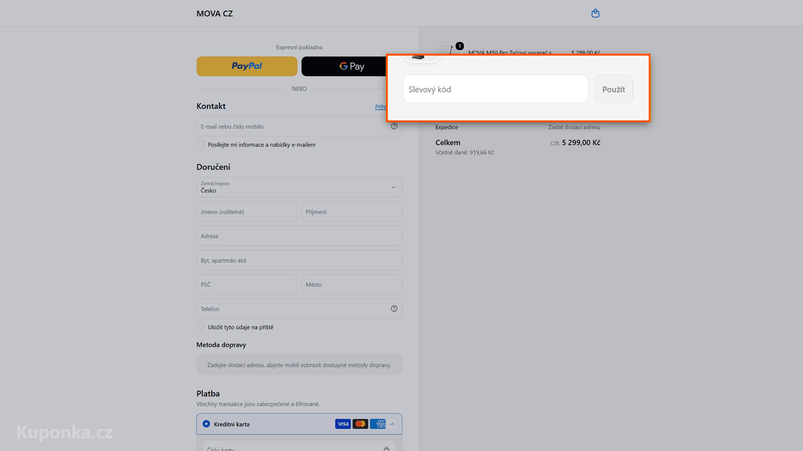Click the 'Zadat dodací adresu' text
This screenshot has width=803, height=451.
(x=574, y=127)
